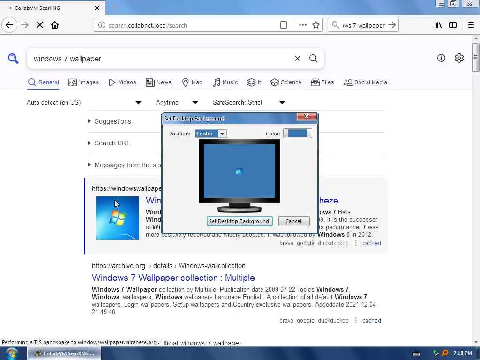Click brave engine link under archive.org result
The width and height of the screenshot is (480, 360).
(x=286, y=320)
